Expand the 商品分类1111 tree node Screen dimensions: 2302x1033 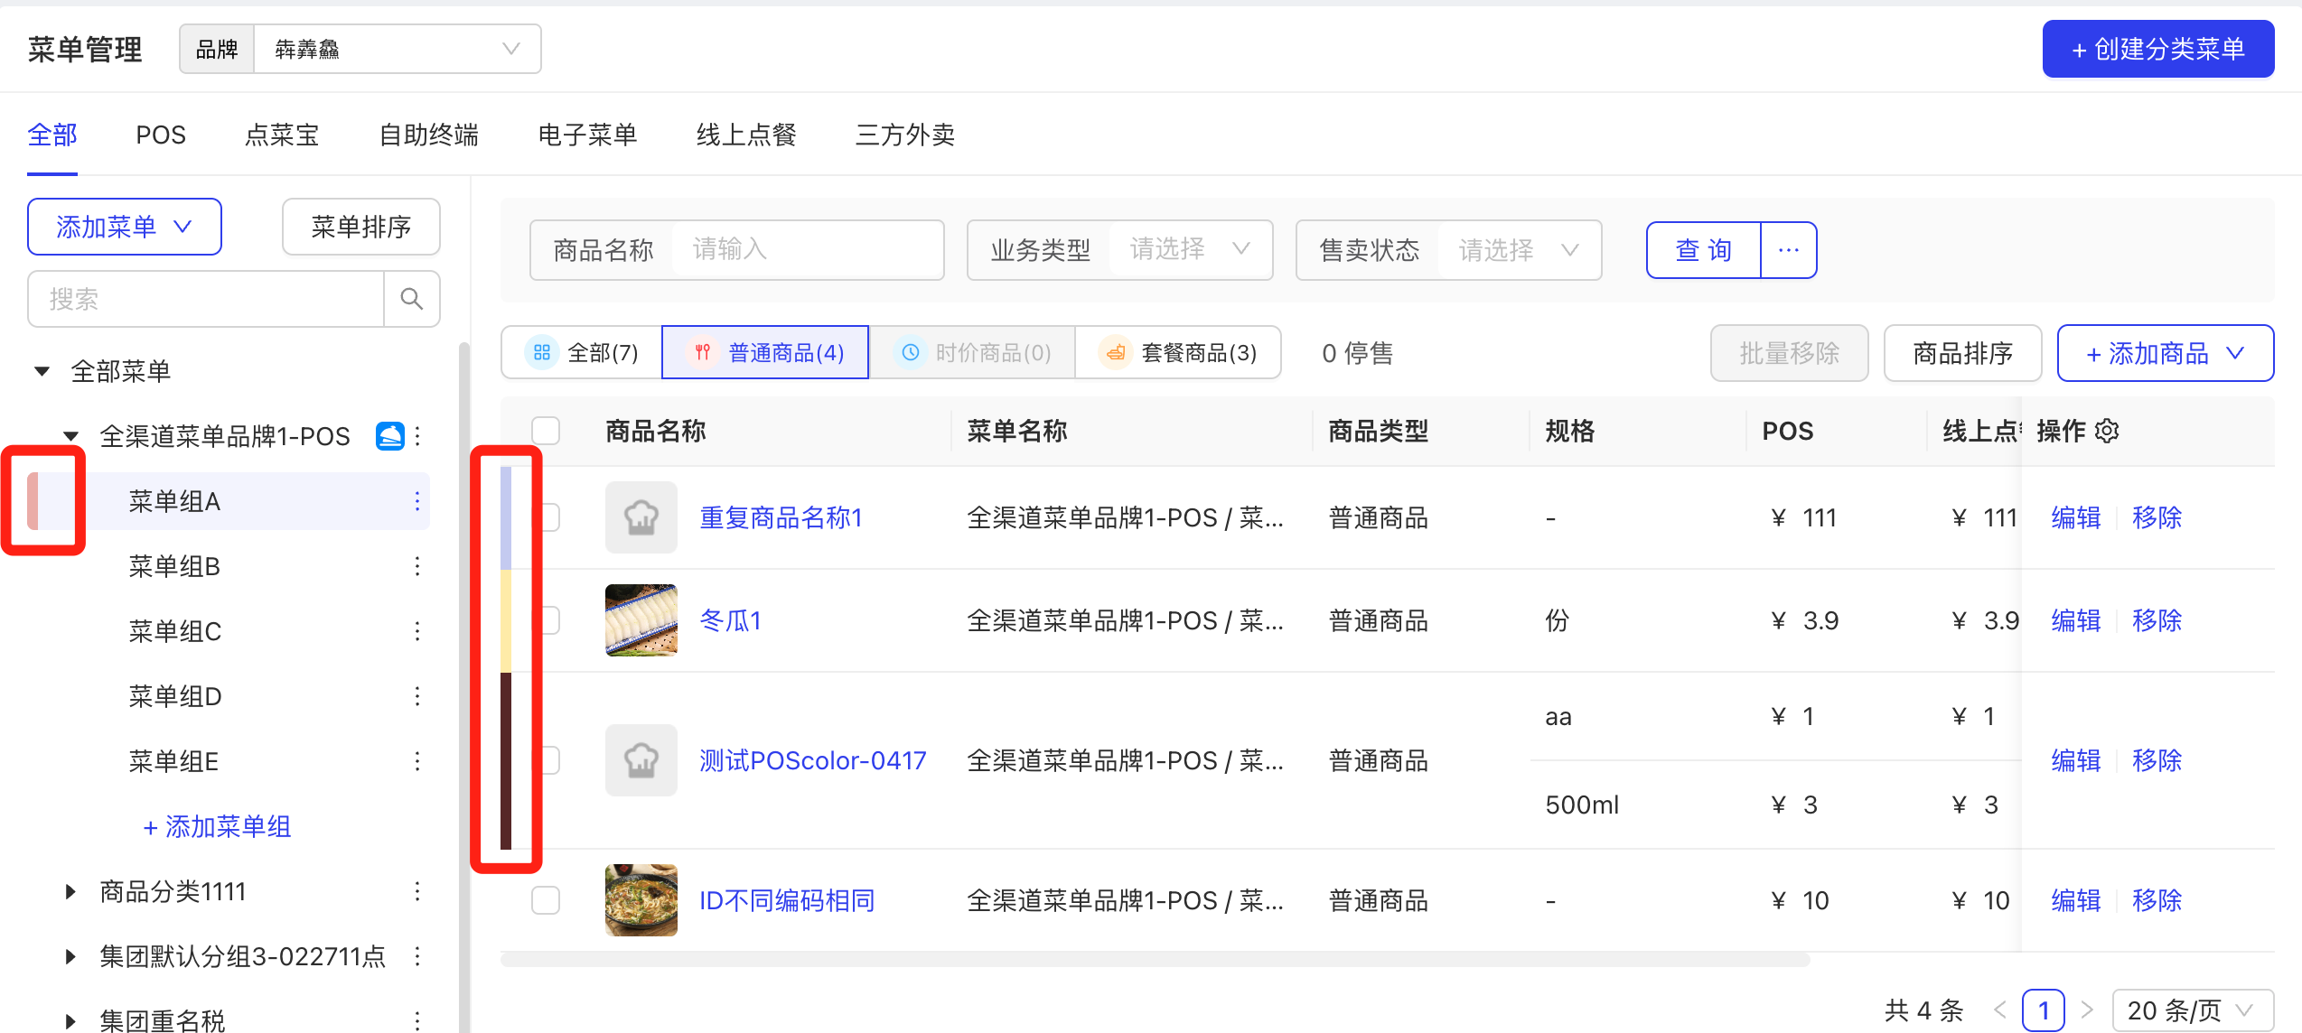click(x=70, y=891)
